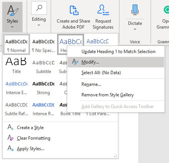This screenshot has width=169, height=163.
Task: Choose Rename... from the context menu
Action: pyautogui.click(x=116, y=84)
